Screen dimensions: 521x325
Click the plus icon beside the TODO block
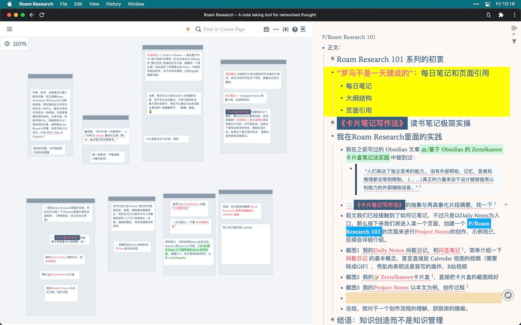(x=506, y=205)
